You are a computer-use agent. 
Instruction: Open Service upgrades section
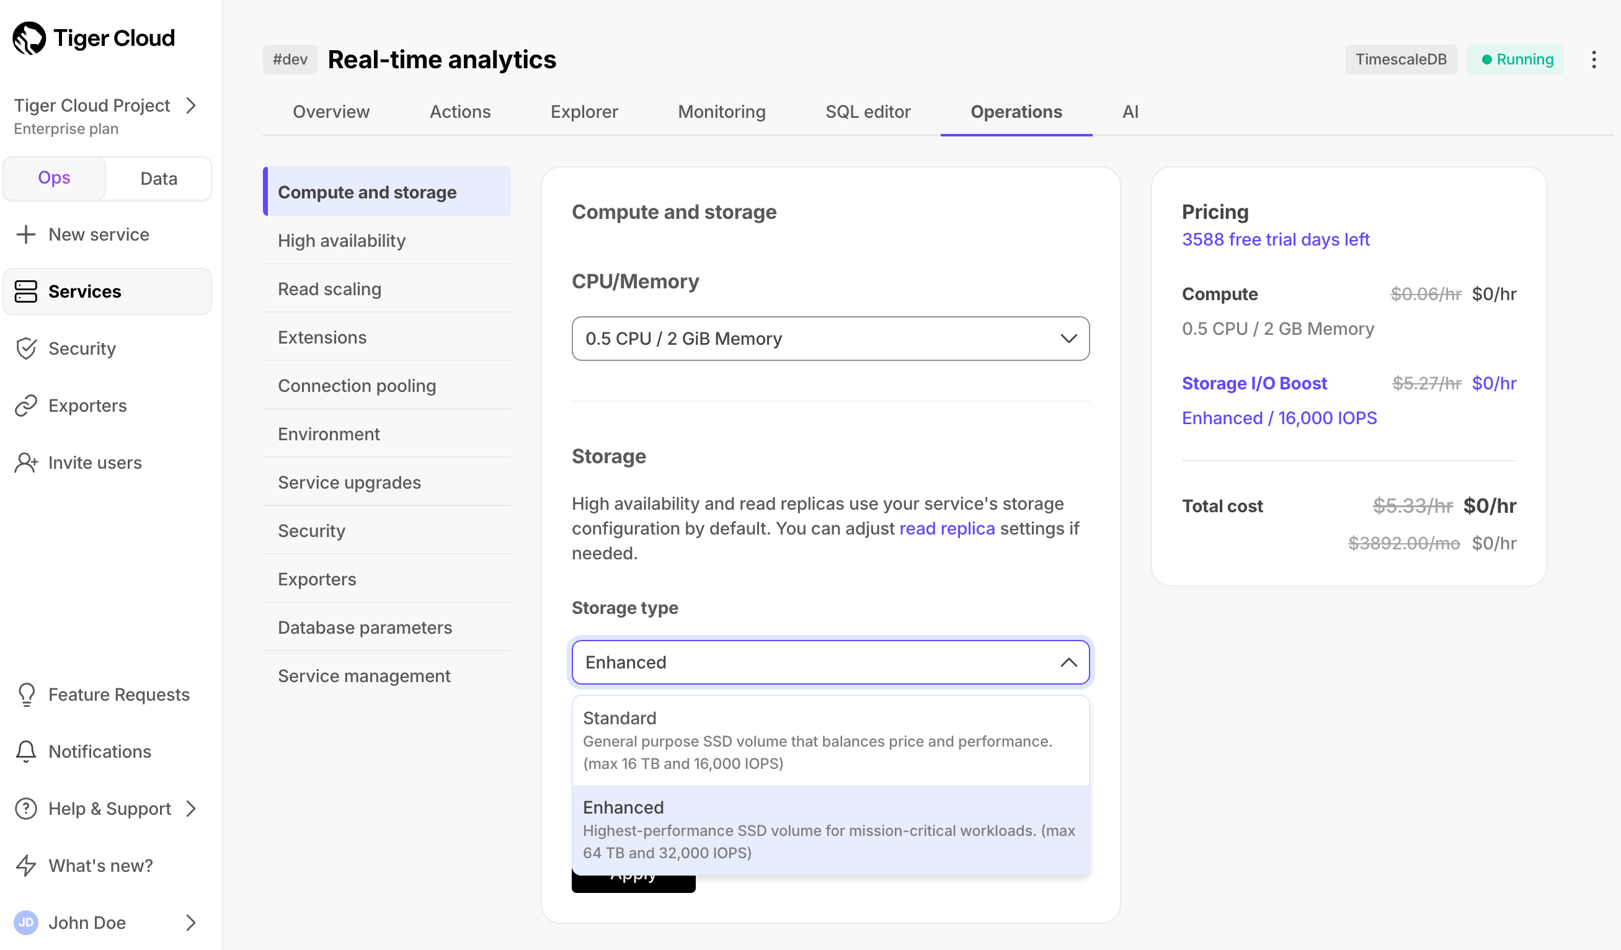[x=387, y=482]
